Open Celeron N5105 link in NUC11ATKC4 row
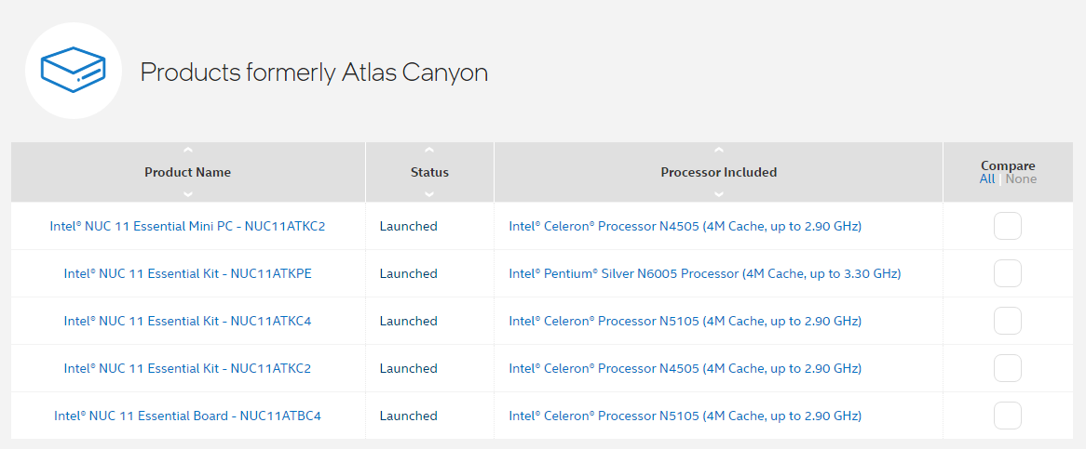 pyautogui.click(x=685, y=321)
